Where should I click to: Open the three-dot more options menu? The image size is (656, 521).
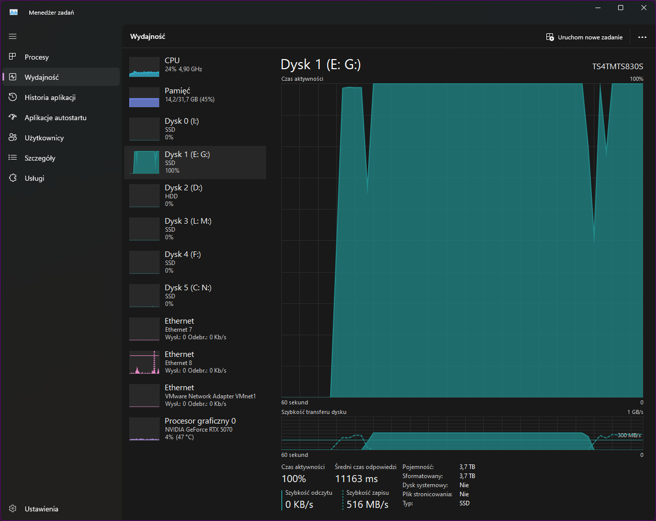(642, 37)
